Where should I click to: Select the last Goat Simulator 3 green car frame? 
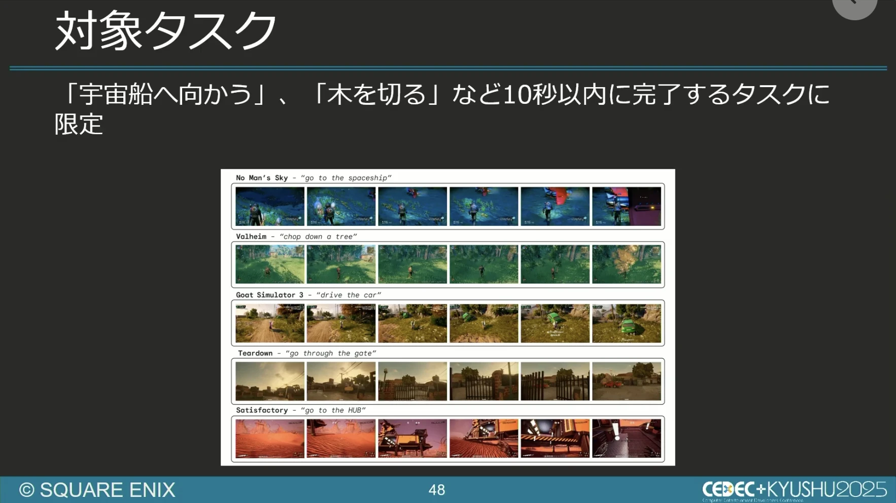[x=626, y=323]
